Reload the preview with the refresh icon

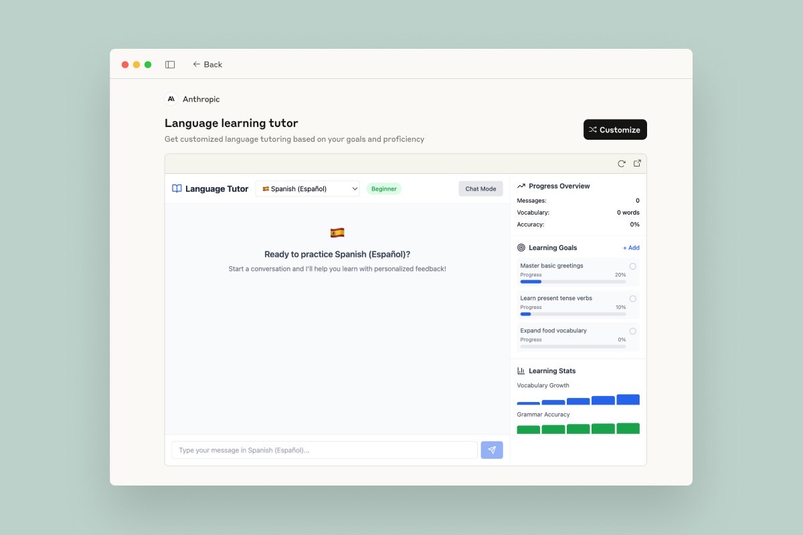(622, 164)
